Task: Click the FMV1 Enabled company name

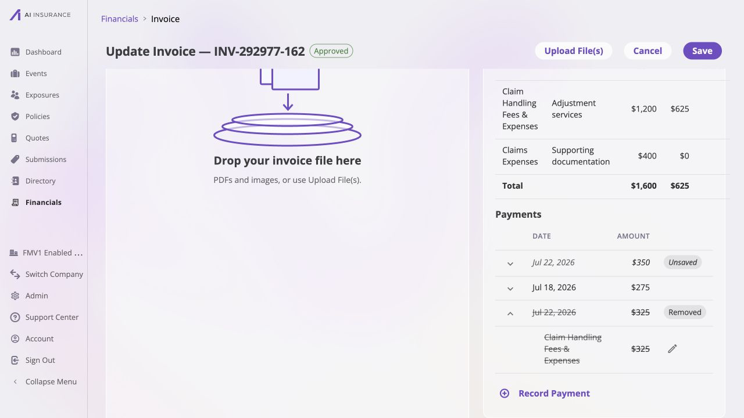Action: pos(53,253)
